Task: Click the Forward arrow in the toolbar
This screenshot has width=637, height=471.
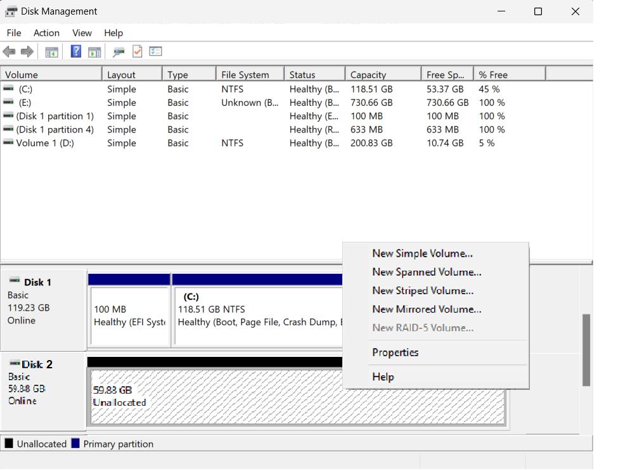Action: [x=27, y=51]
